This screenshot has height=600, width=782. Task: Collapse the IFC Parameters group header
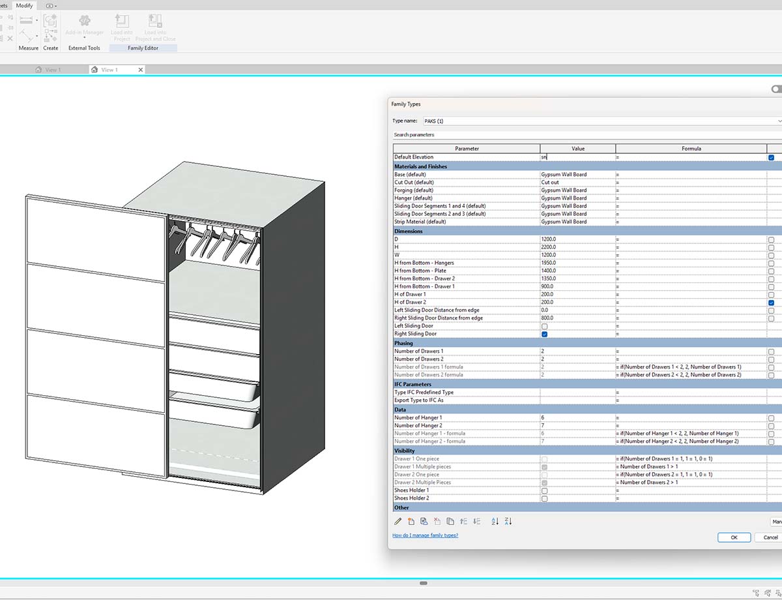[586, 384]
